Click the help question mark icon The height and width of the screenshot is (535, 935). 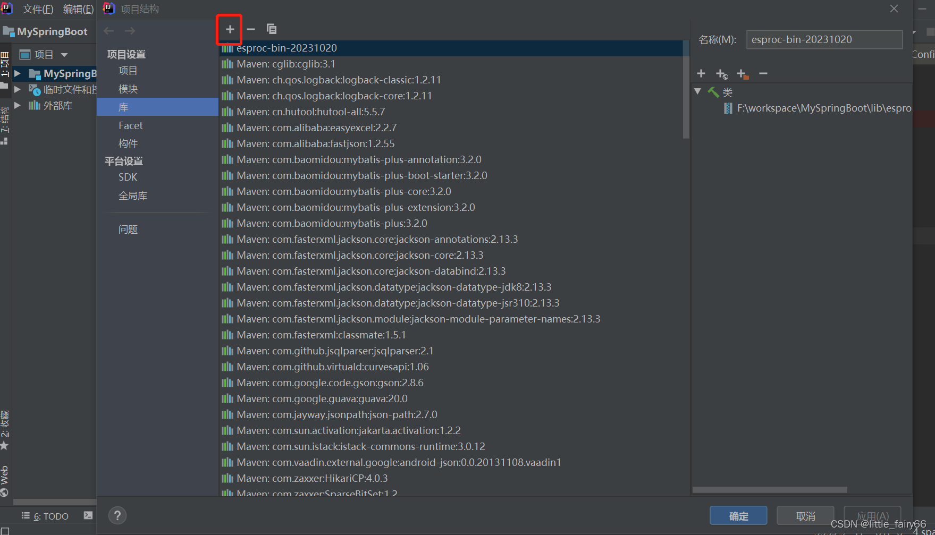(117, 515)
